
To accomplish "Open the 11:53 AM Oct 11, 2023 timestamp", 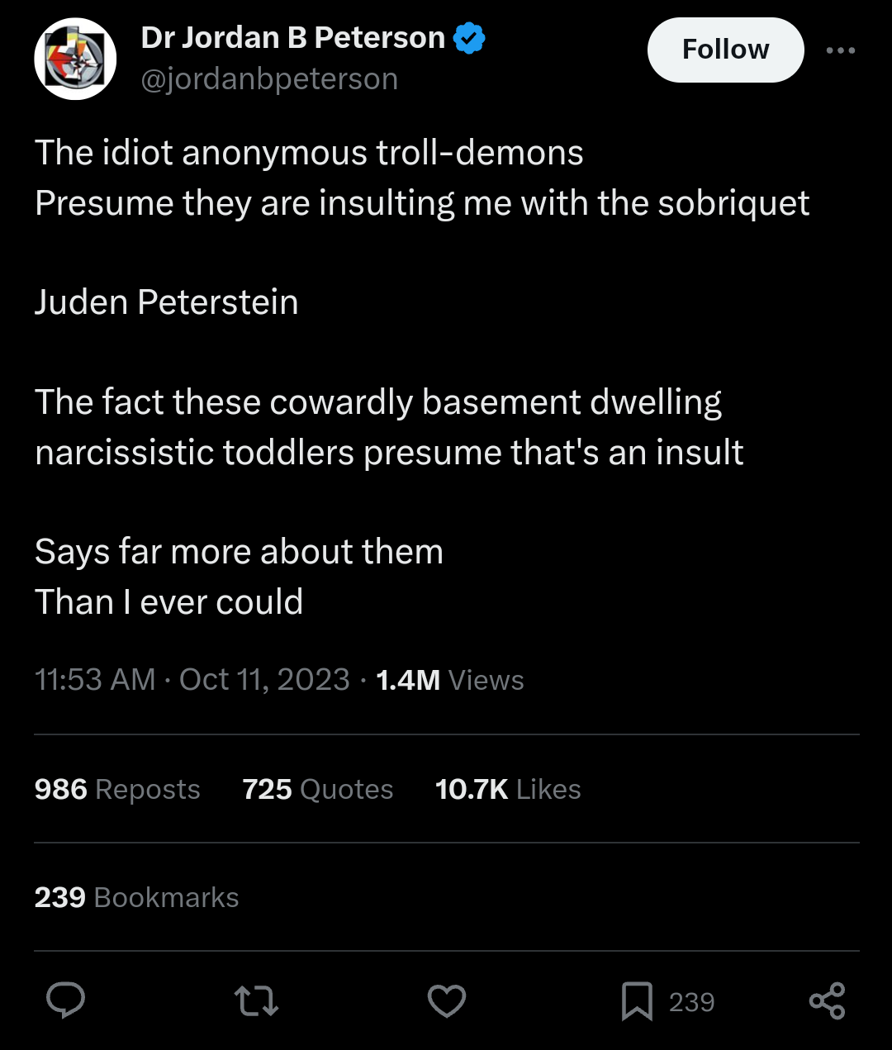I will coord(192,680).
